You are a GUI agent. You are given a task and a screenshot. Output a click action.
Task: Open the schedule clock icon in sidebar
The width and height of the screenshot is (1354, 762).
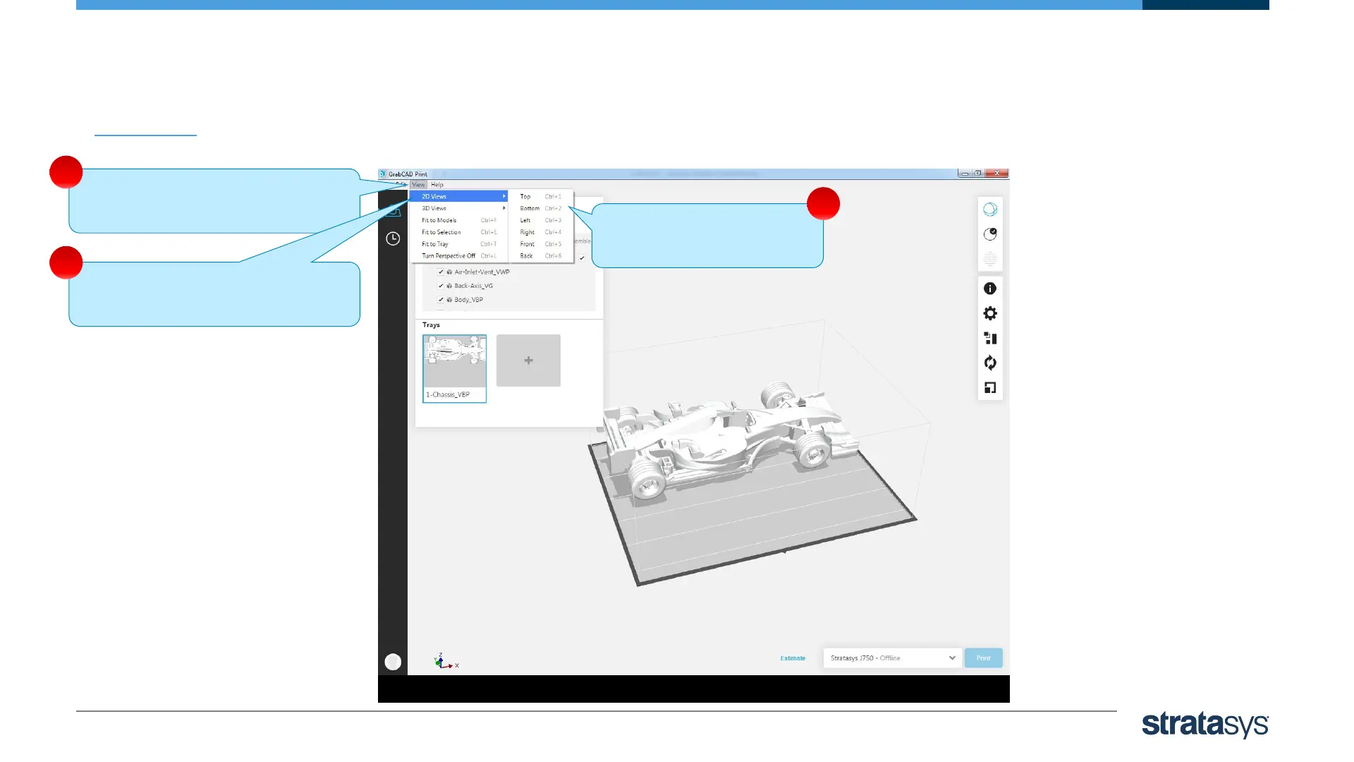(393, 238)
